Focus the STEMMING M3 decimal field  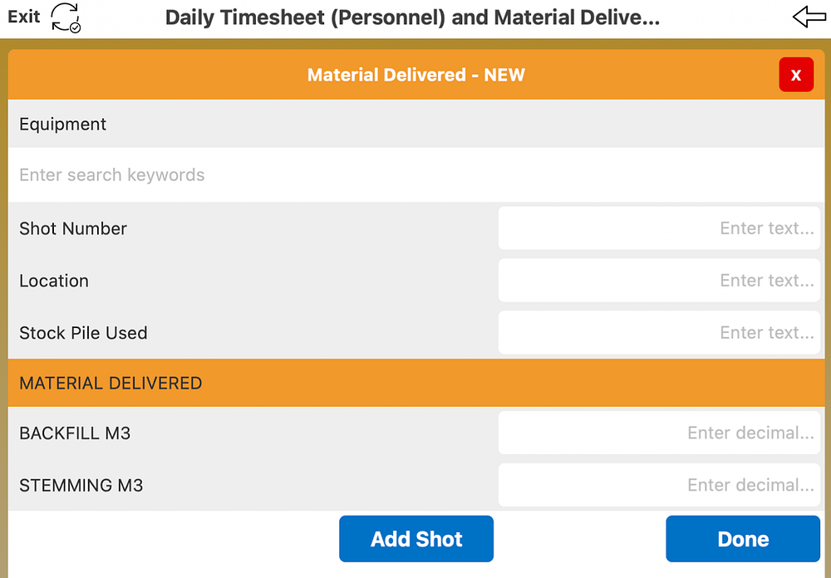click(659, 485)
